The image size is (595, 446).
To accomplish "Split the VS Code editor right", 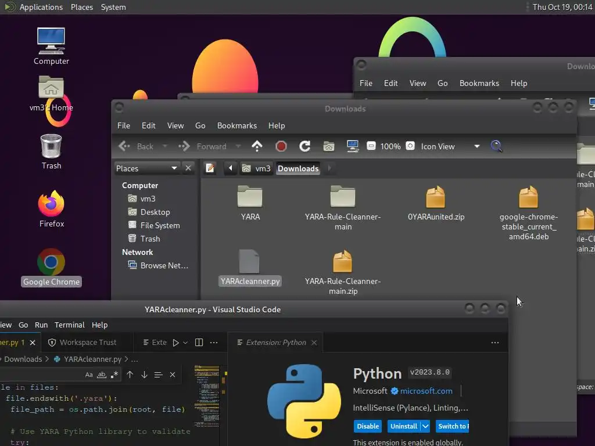I will pyautogui.click(x=199, y=343).
